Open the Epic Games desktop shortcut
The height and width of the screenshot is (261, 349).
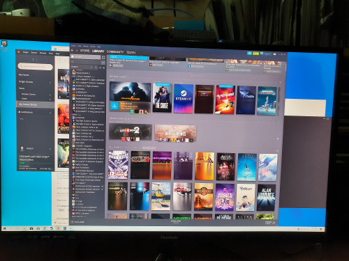click(x=4, y=45)
